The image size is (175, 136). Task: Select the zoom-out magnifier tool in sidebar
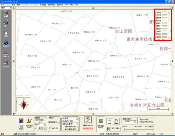[x=6, y=23]
